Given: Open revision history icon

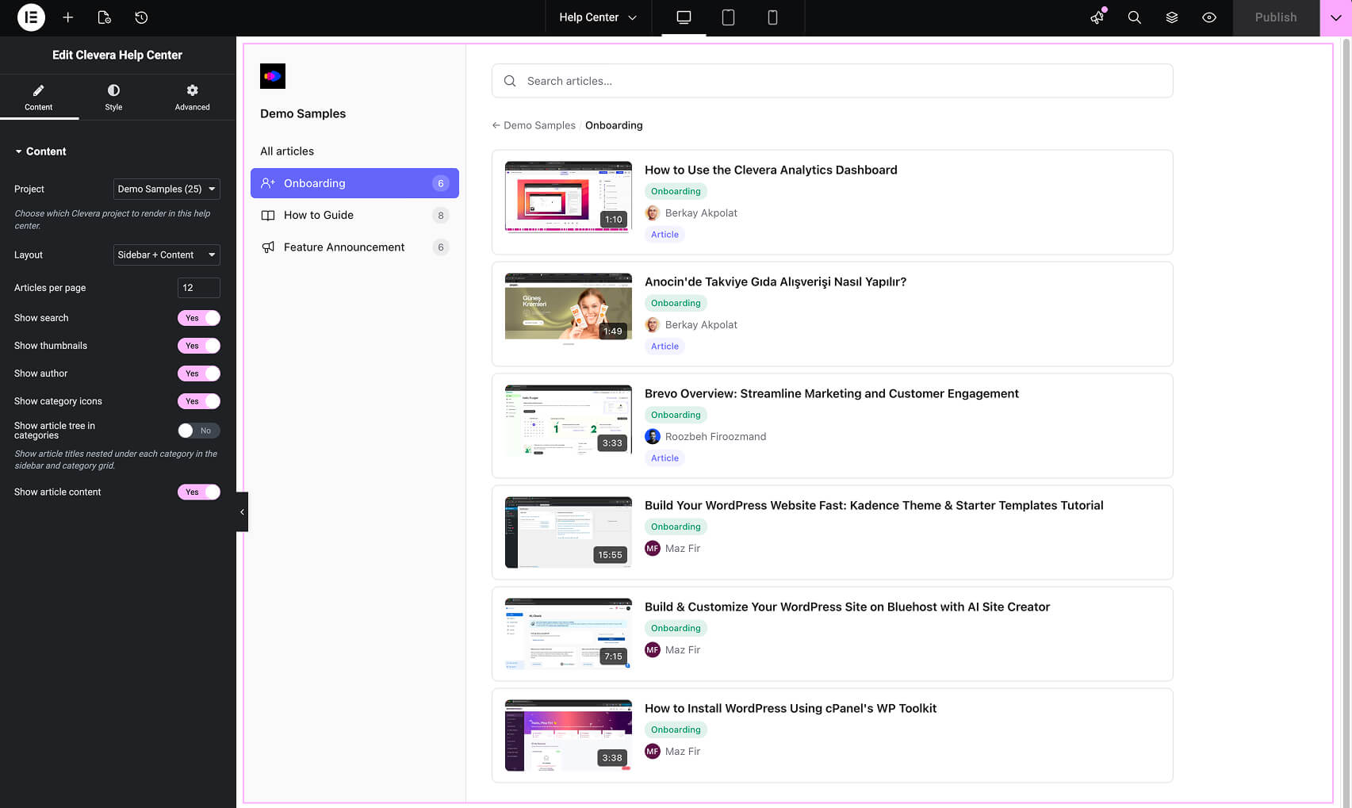Looking at the screenshot, I should 141,17.
